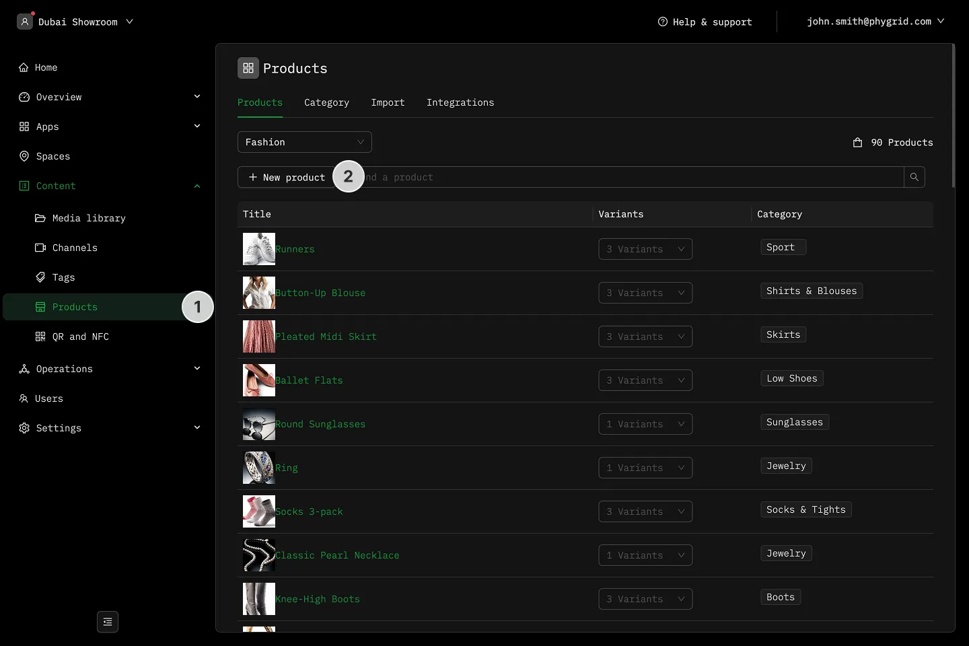The image size is (969, 646).
Task: Create a New product
Action: coord(287,177)
